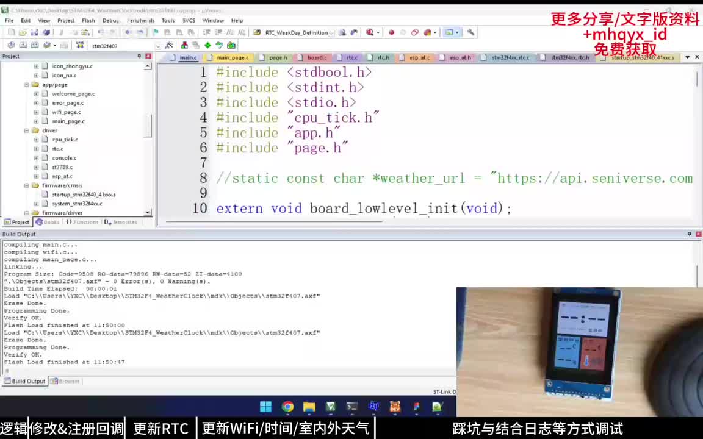This screenshot has height=439, width=703.
Task: Switch to the main_page.c editor tab
Action: (x=229, y=58)
